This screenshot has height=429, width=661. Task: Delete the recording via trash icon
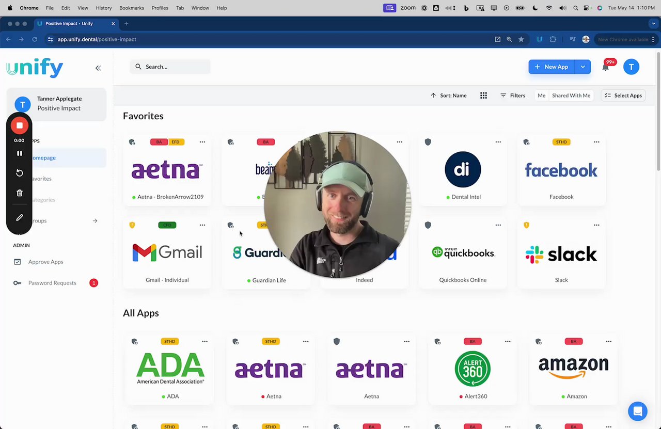(x=19, y=193)
